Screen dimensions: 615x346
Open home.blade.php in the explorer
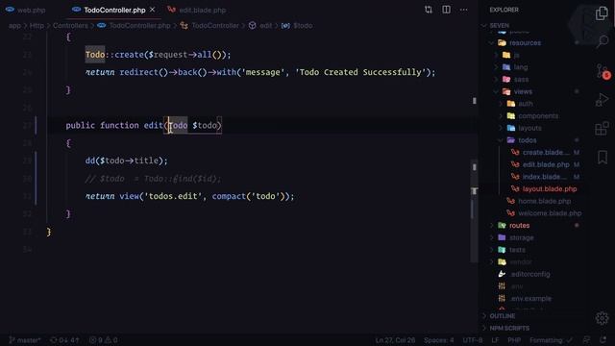(545, 201)
